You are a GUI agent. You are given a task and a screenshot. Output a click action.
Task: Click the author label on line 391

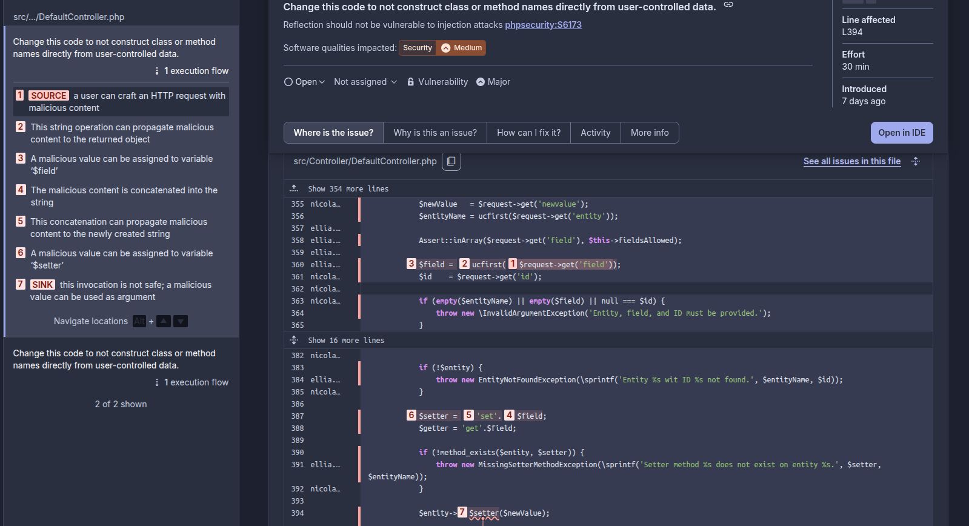(x=325, y=465)
